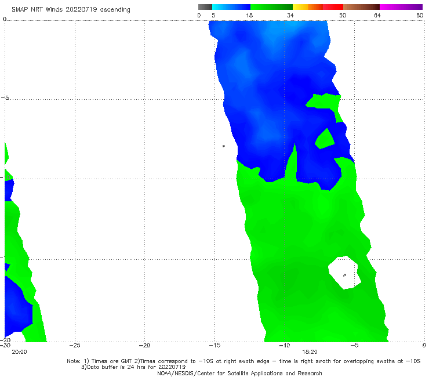Click the "18" label under the color bar
This screenshot has width=429, height=377.
[x=249, y=15]
